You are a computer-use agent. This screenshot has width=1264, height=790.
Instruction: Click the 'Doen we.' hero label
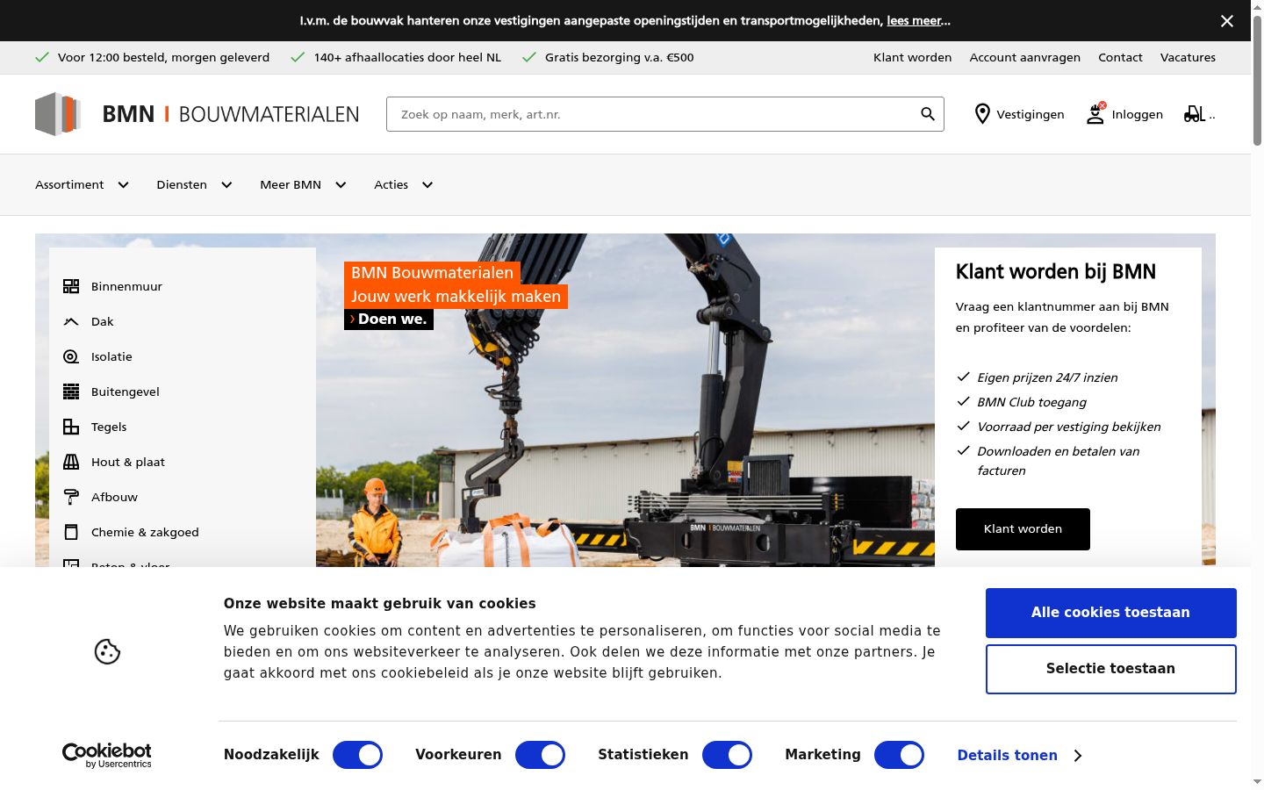coord(389,320)
